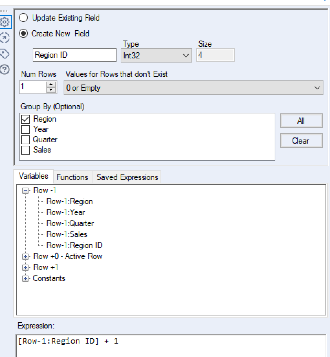
Task: Open Values for Rows that don't Exist dropdown
Action: [194, 88]
